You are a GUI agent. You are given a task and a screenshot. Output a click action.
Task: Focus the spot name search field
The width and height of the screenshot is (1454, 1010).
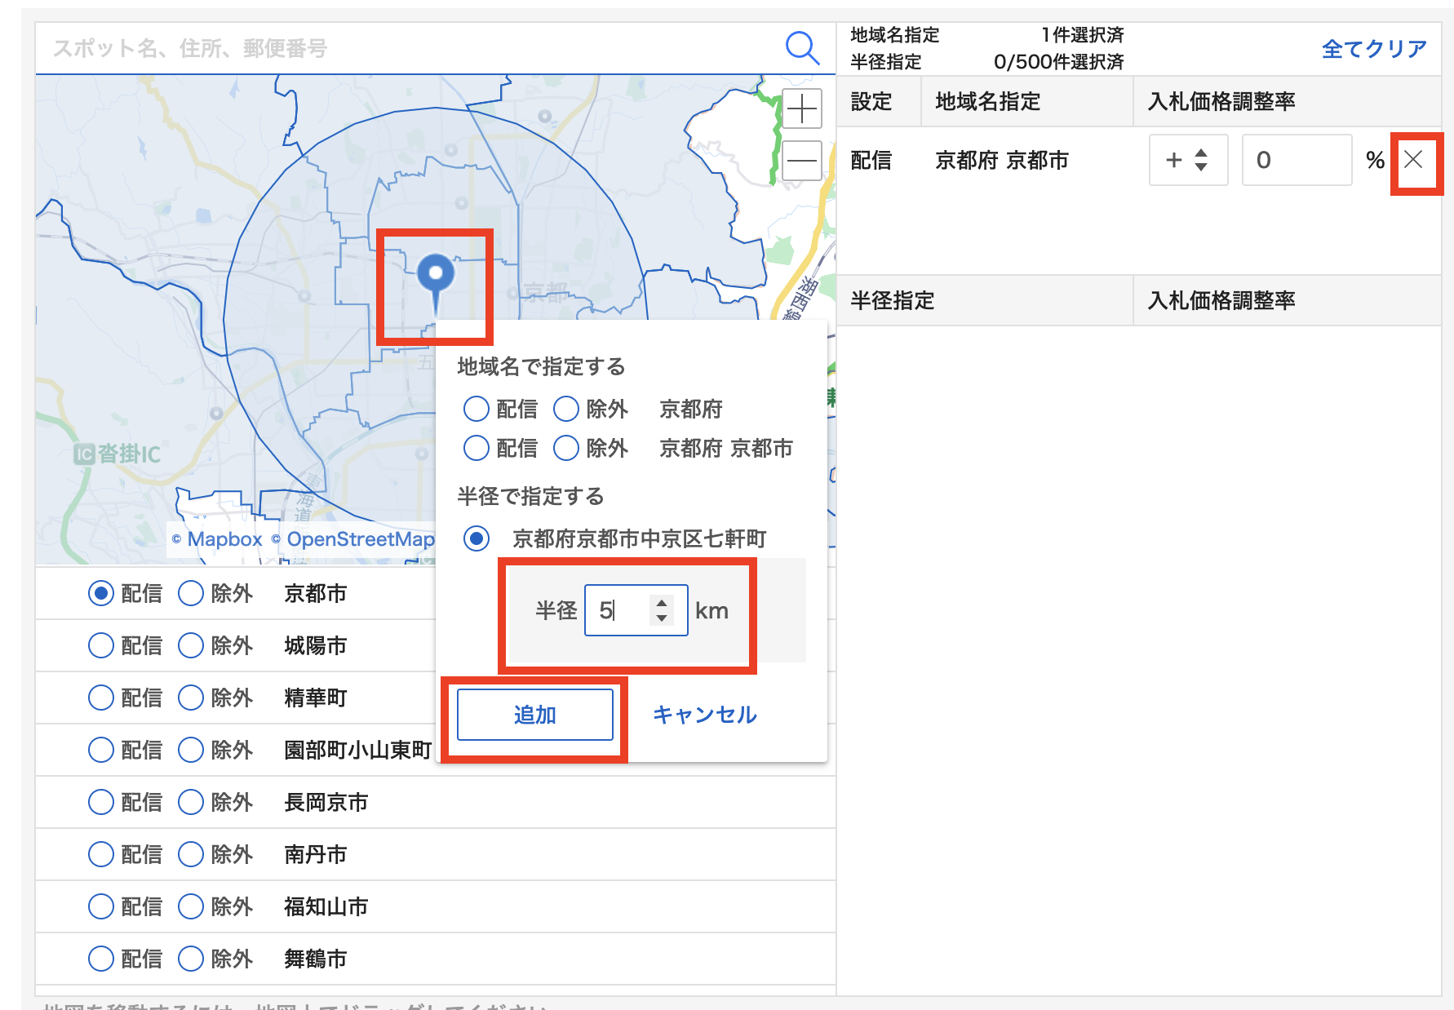tap(408, 49)
